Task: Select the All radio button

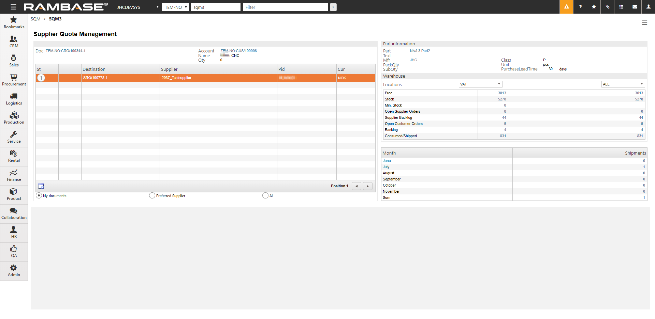Action: (265, 195)
